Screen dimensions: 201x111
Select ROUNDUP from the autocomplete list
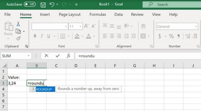[43, 89]
